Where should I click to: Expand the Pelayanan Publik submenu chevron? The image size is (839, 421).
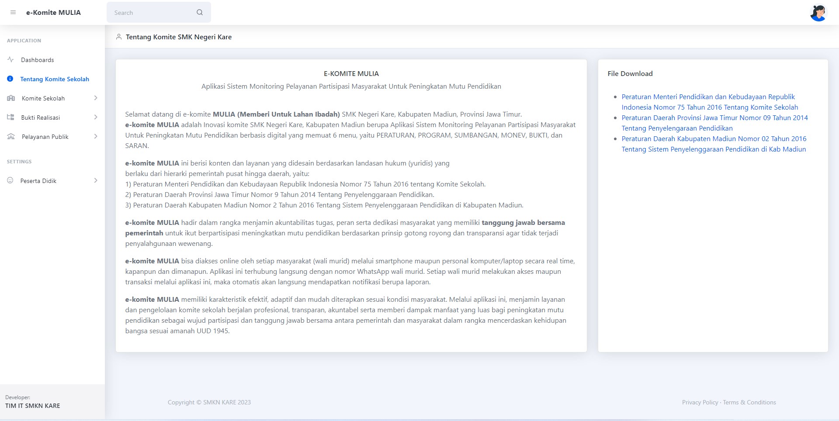coord(96,137)
